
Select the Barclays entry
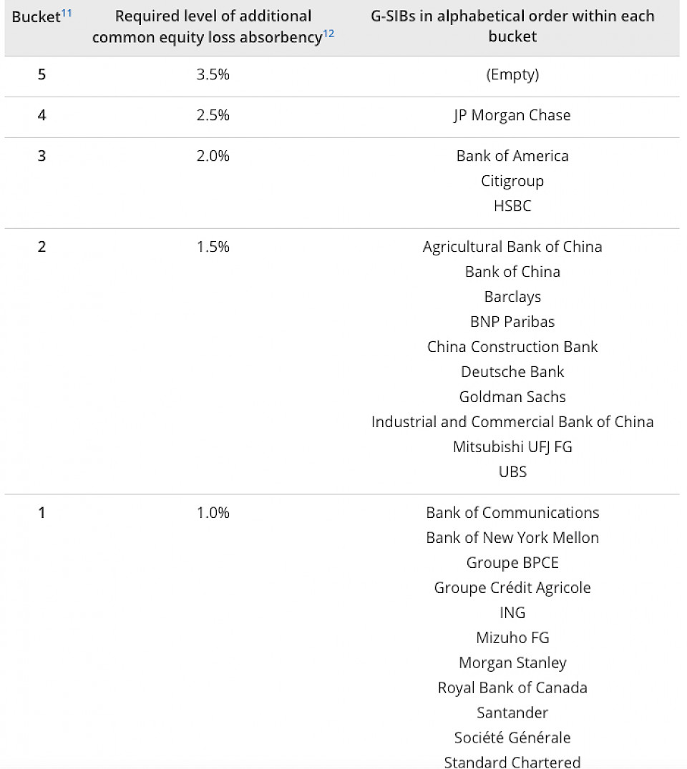[x=512, y=297]
